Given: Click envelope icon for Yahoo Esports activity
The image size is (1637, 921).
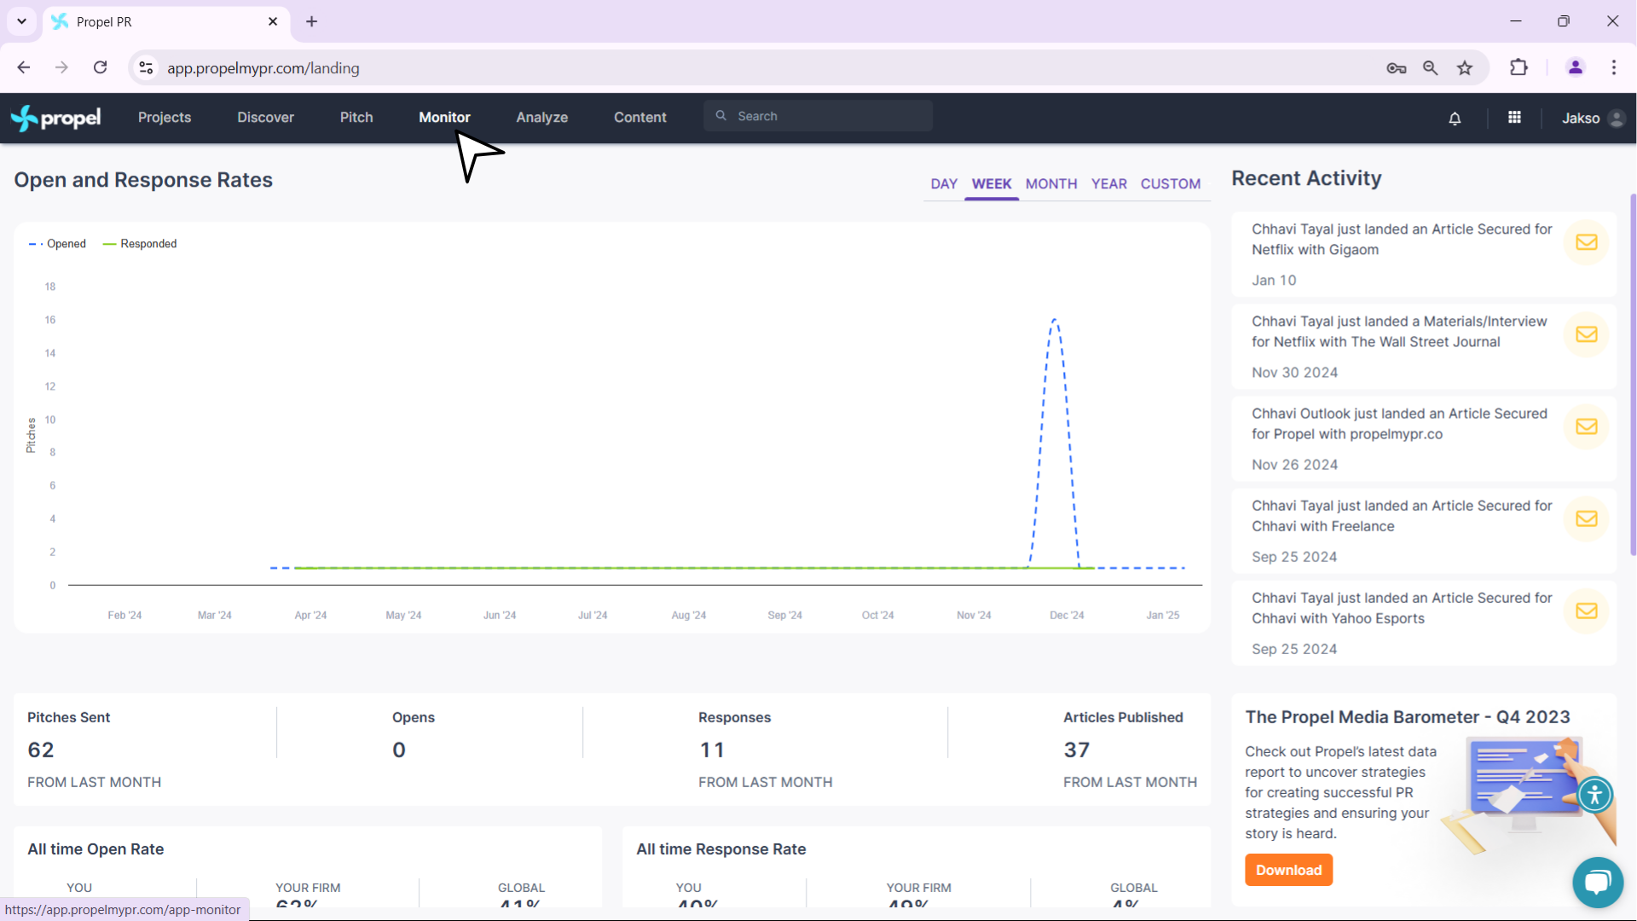Looking at the screenshot, I should tap(1586, 611).
